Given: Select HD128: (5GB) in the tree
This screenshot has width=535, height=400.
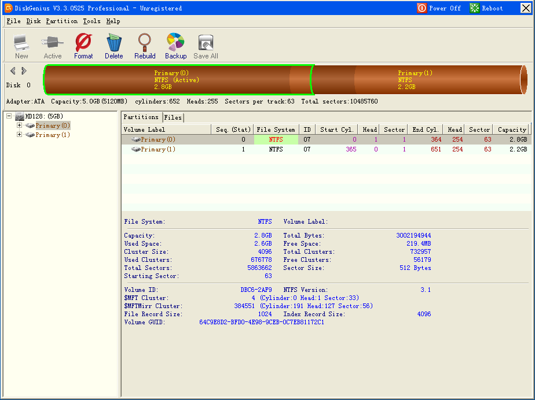Looking at the screenshot, I should [45, 117].
